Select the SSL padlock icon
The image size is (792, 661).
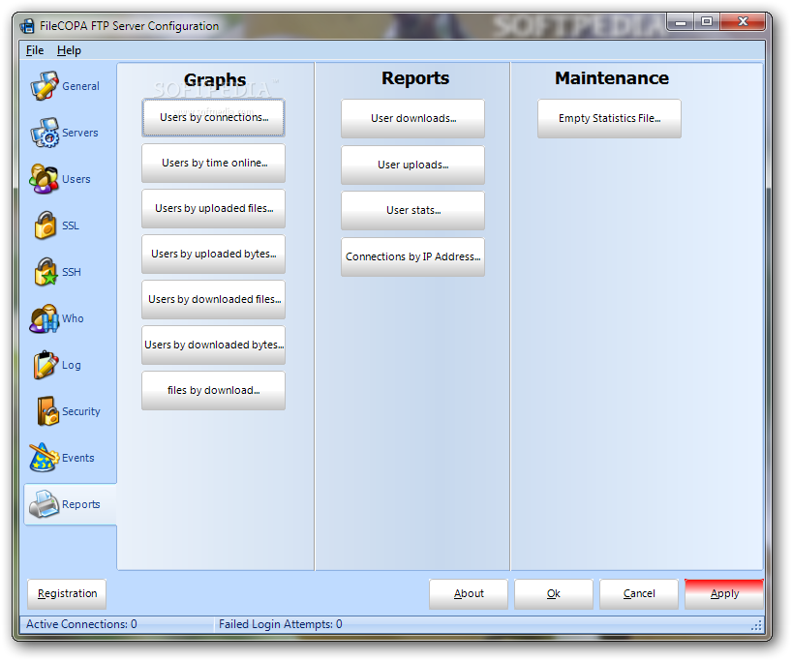tap(45, 225)
